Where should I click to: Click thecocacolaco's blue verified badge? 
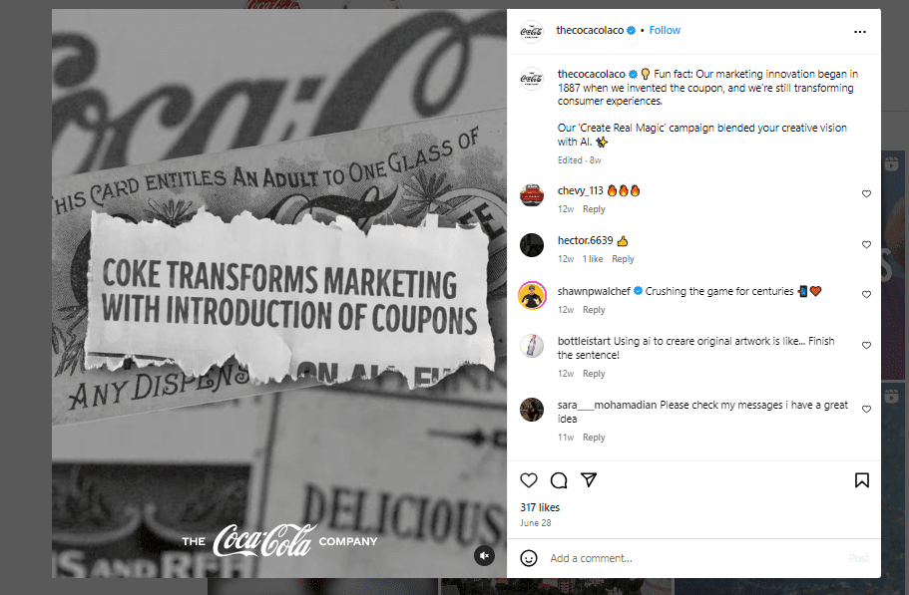pos(633,30)
